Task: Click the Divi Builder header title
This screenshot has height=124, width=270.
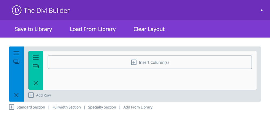Action: pos(47,11)
